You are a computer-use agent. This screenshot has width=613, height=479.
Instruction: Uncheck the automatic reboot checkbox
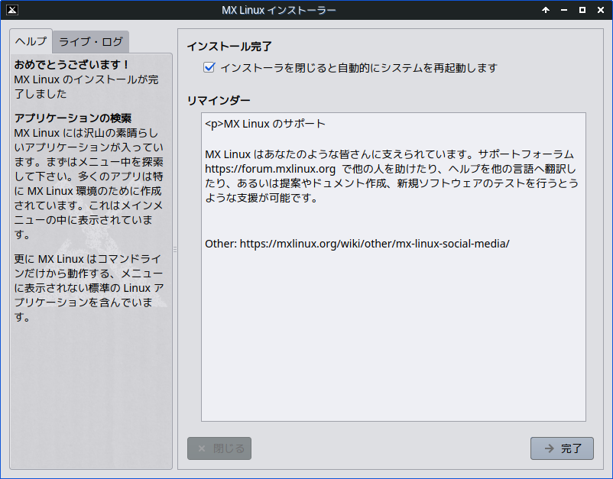click(209, 68)
